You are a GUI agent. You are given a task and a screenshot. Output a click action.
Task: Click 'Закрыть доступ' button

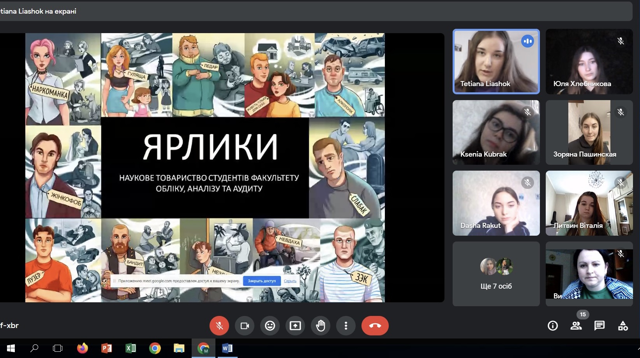tap(262, 281)
